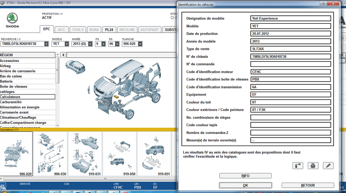Click the yellow highlighted part in car diagram
Image resolution: width=346 pixels, height=193 pixels.
[116, 96]
